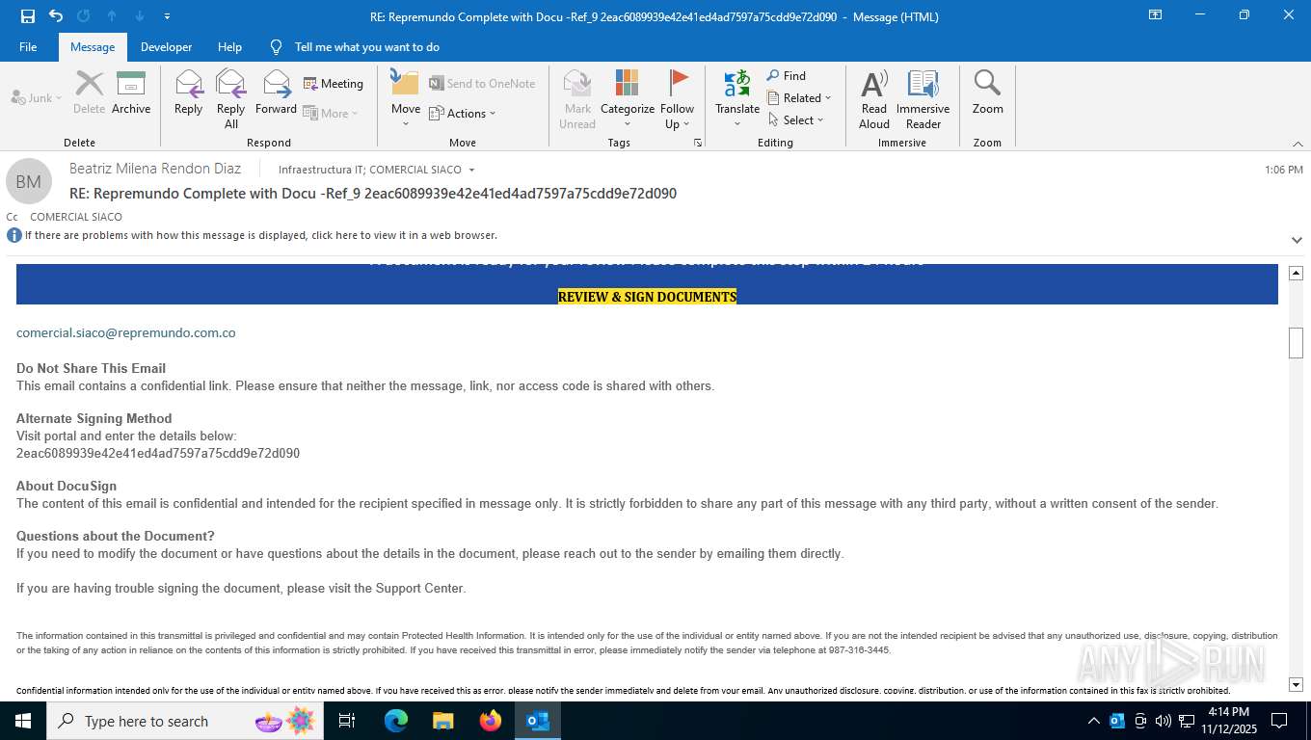Mark the message as Unread

click(x=577, y=98)
